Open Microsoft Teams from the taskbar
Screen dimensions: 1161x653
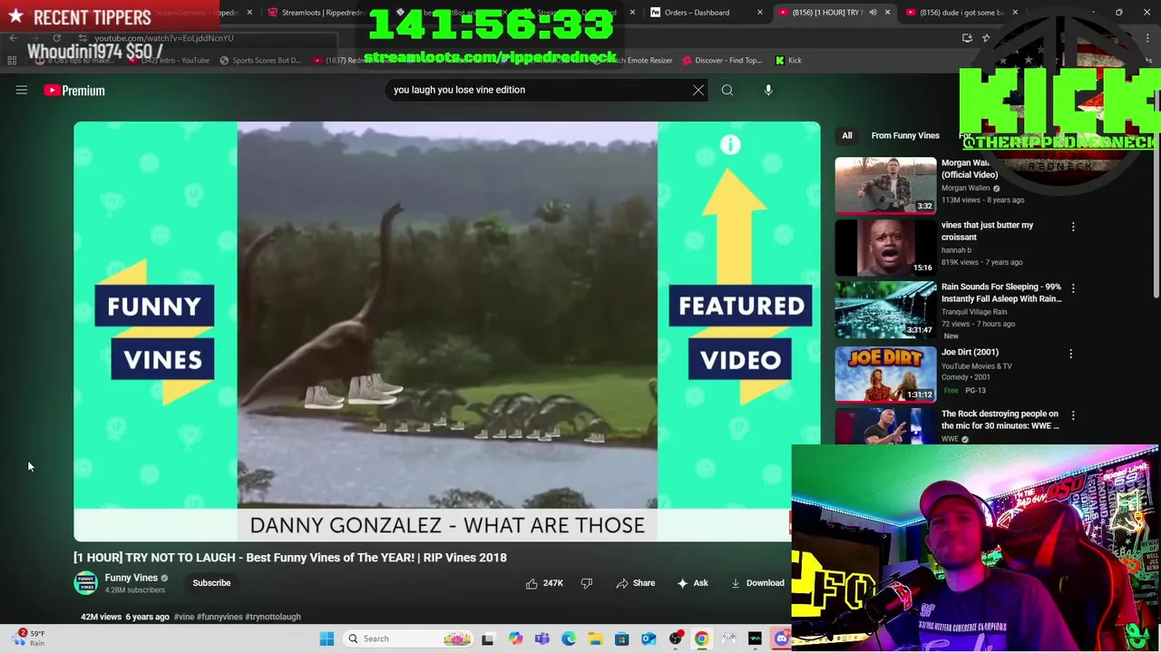coord(541,638)
